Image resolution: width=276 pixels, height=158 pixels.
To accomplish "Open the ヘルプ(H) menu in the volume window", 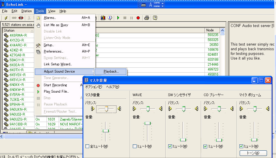I will click(x=113, y=87).
